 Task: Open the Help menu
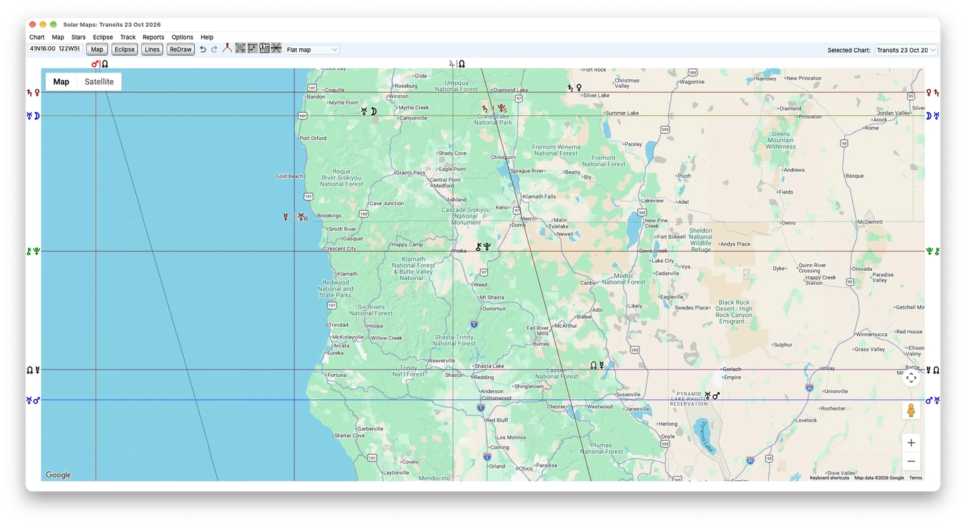point(207,38)
